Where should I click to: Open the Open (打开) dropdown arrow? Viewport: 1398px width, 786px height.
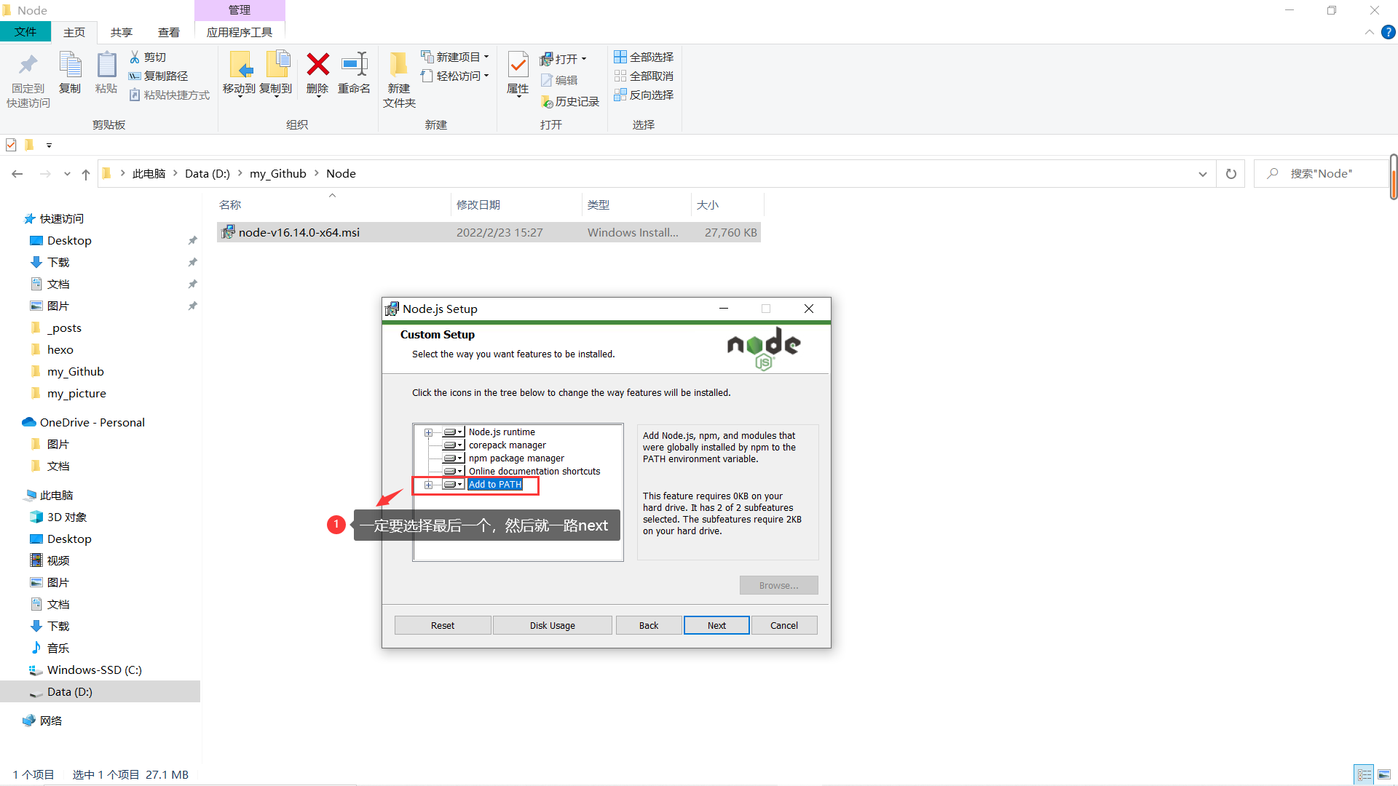tap(584, 59)
